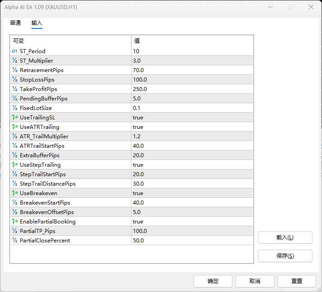Image resolution: width=322 pixels, height=292 pixels.
Task: Click the green boolean icon beside UseTrailingSL
Action: pos(14,117)
